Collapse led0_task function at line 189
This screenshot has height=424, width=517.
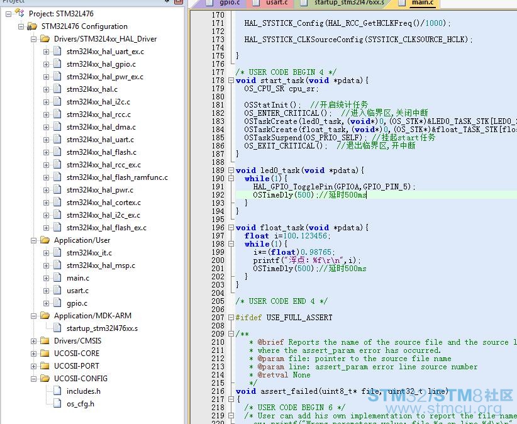[x=231, y=170]
